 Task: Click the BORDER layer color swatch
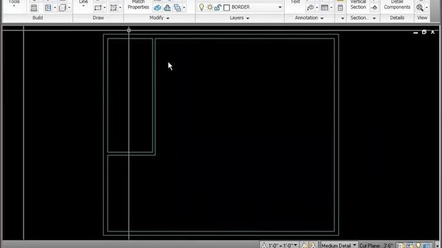227,8
